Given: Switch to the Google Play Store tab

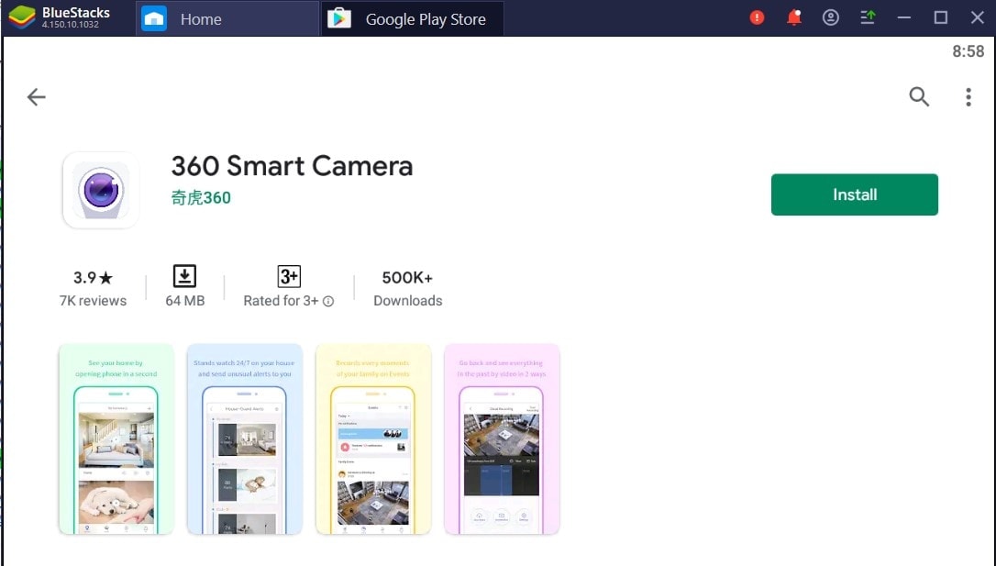Looking at the screenshot, I should (413, 19).
